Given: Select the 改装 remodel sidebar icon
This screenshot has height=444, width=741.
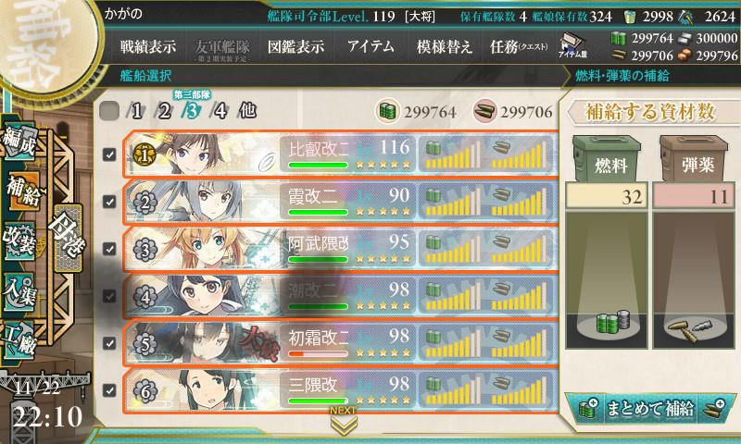Looking at the screenshot, I should (x=19, y=240).
